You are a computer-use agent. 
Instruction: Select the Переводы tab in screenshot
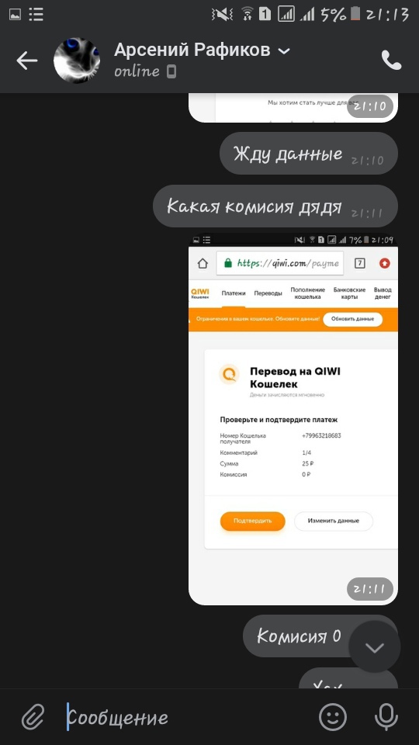[268, 293]
